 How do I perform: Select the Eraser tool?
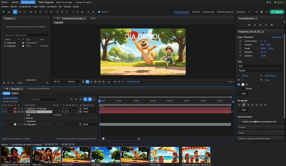83,12
